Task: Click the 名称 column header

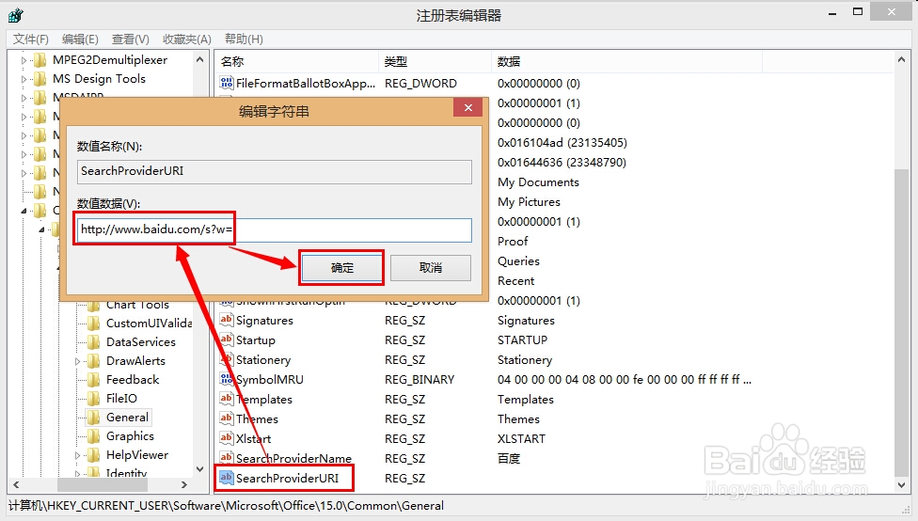Action: coord(297,61)
